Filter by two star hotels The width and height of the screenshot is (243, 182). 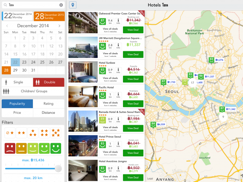pos(21,133)
